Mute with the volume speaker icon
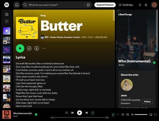 [x=132, y=115]
